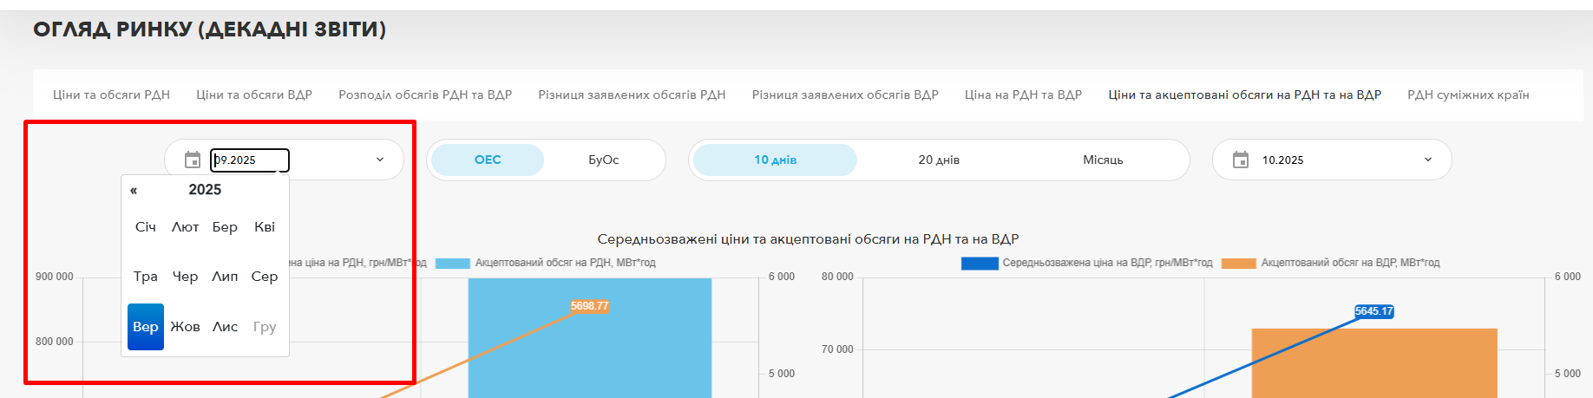Open the Ціни та обсяги РДН tab
The image size is (1593, 398).
coord(111,95)
